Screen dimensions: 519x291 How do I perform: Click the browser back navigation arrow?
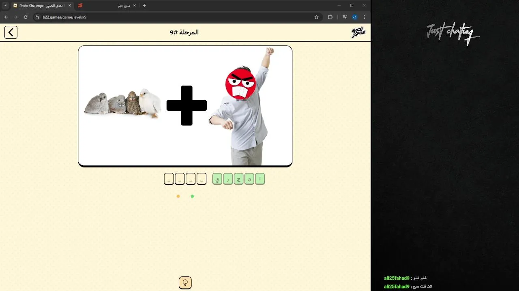pyautogui.click(x=6, y=17)
